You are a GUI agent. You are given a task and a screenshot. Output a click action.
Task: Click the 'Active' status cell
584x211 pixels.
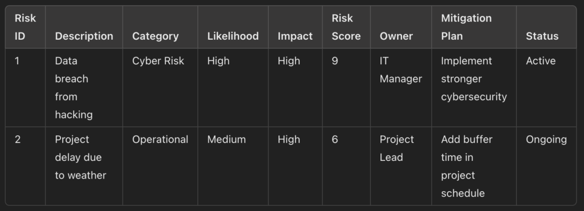pyautogui.click(x=546, y=88)
